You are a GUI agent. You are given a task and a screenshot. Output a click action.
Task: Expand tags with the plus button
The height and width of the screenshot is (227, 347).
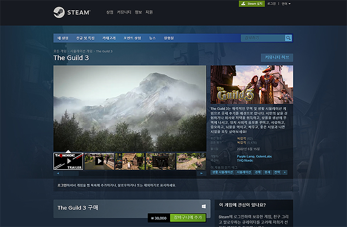click(x=285, y=172)
